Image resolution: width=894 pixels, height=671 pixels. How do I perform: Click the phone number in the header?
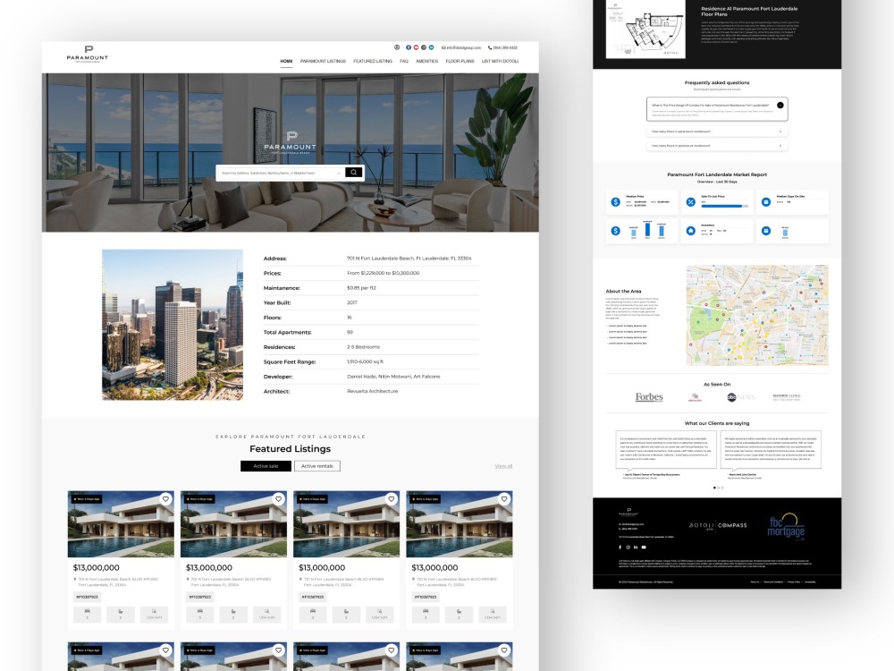[x=502, y=48]
